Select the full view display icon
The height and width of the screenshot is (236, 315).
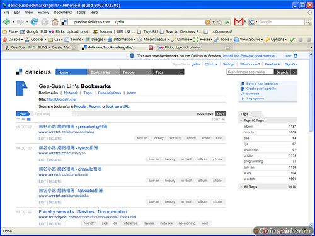point(29,119)
